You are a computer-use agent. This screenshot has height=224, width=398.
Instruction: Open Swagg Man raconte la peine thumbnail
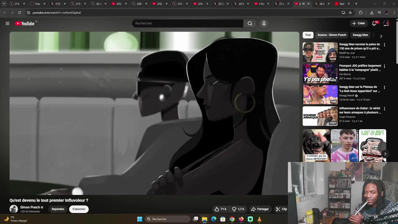(320, 52)
